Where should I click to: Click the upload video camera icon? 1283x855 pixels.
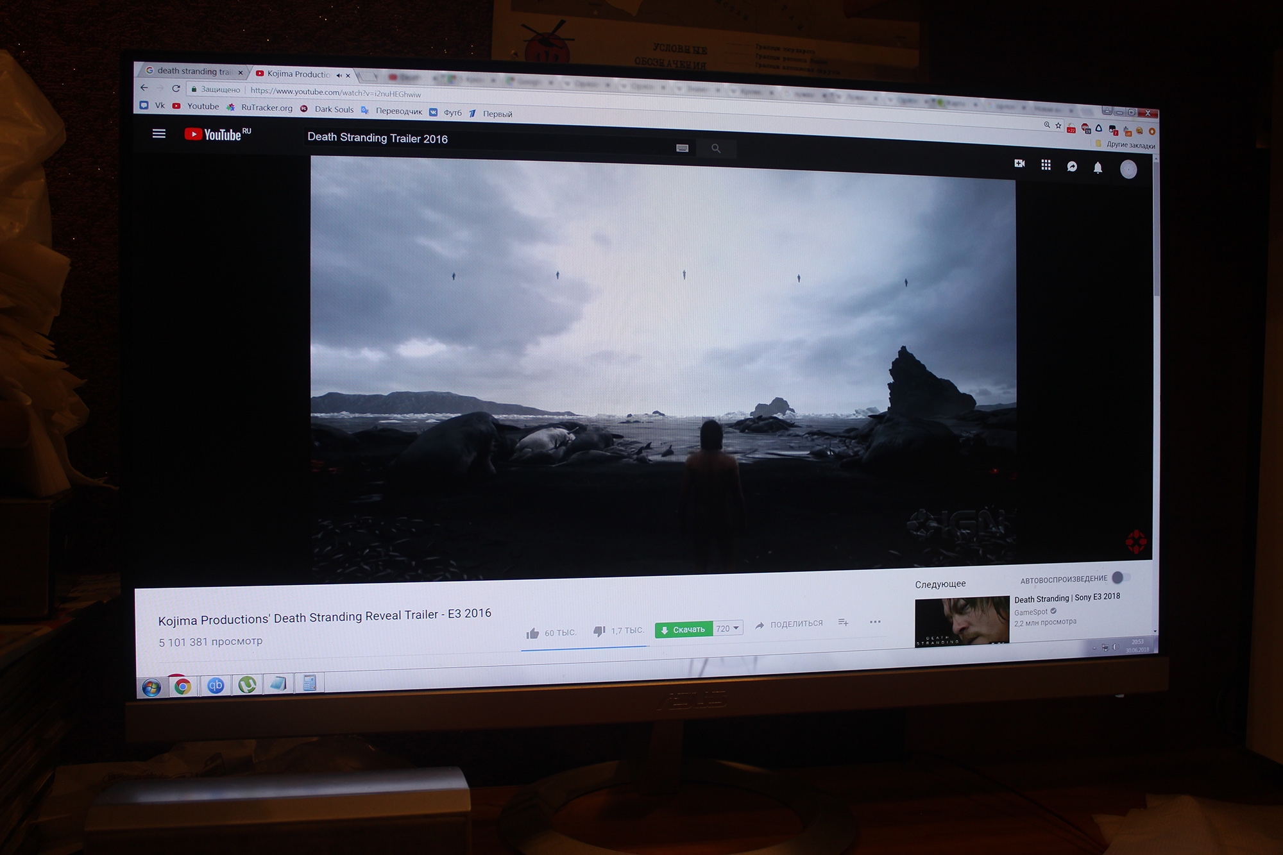click(1019, 164)
